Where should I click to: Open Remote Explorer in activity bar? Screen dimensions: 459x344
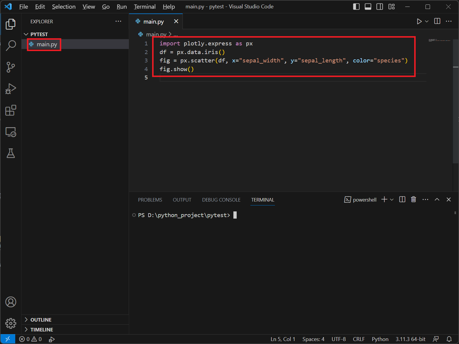[x=11, y=132]
